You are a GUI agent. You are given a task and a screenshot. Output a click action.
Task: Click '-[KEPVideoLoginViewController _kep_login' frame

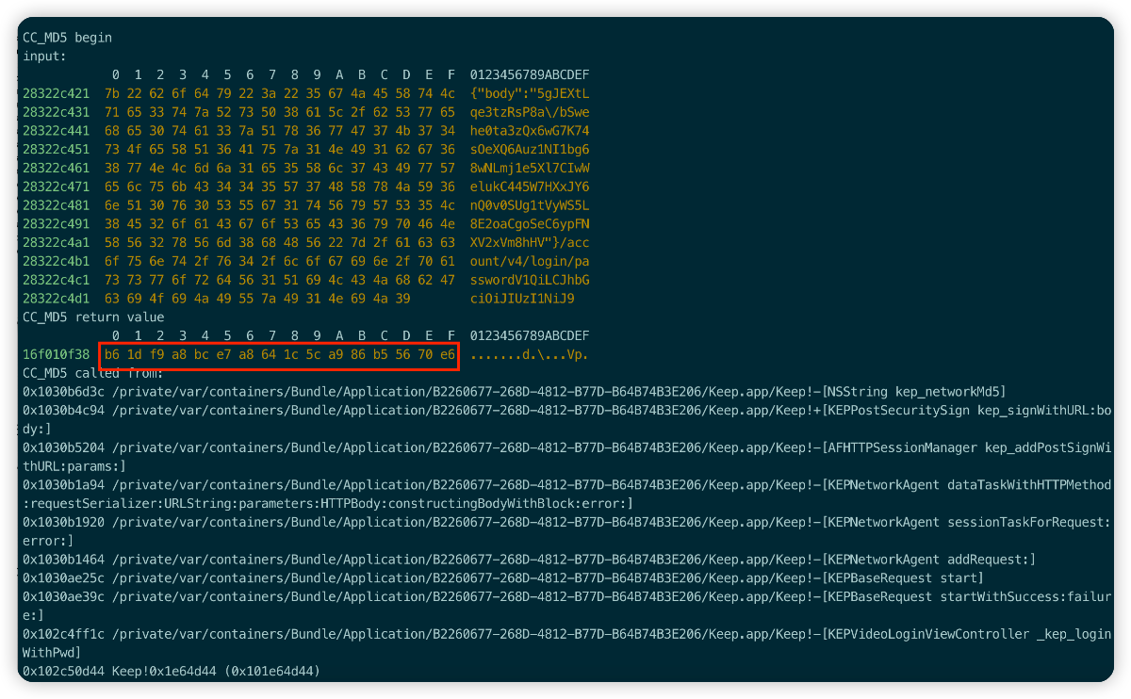[961, 635]
